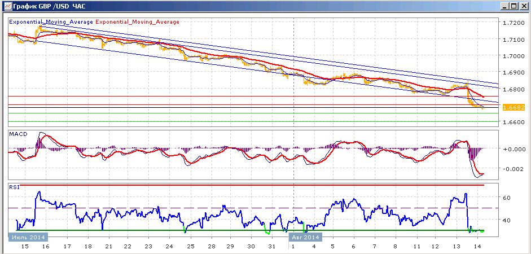Click the 1.7100 price axis label
Image resolution: width=531 pixels, height=254 pixels.
click(x=514, y=40)
